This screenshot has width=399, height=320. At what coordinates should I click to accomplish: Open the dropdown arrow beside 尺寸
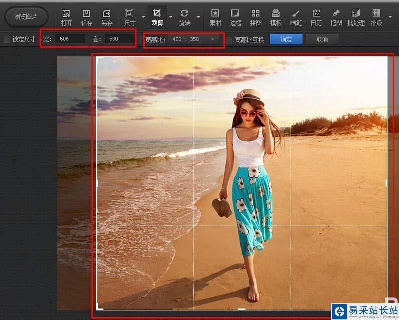(143, 17)
